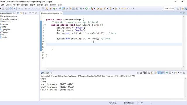The height and width of the screenshot is (105, 187).
Task: Click the console vertical scrollbar
Action: pyautogui.click(x=186, y=87)
